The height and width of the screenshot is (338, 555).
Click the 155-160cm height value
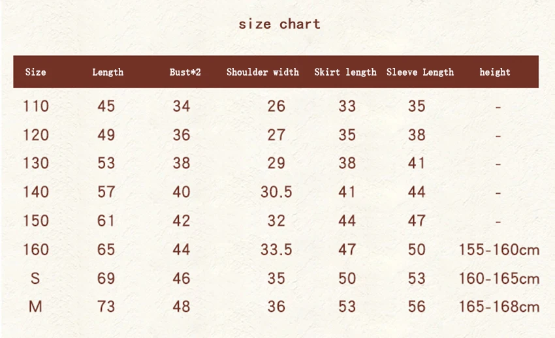click(499, 250)
